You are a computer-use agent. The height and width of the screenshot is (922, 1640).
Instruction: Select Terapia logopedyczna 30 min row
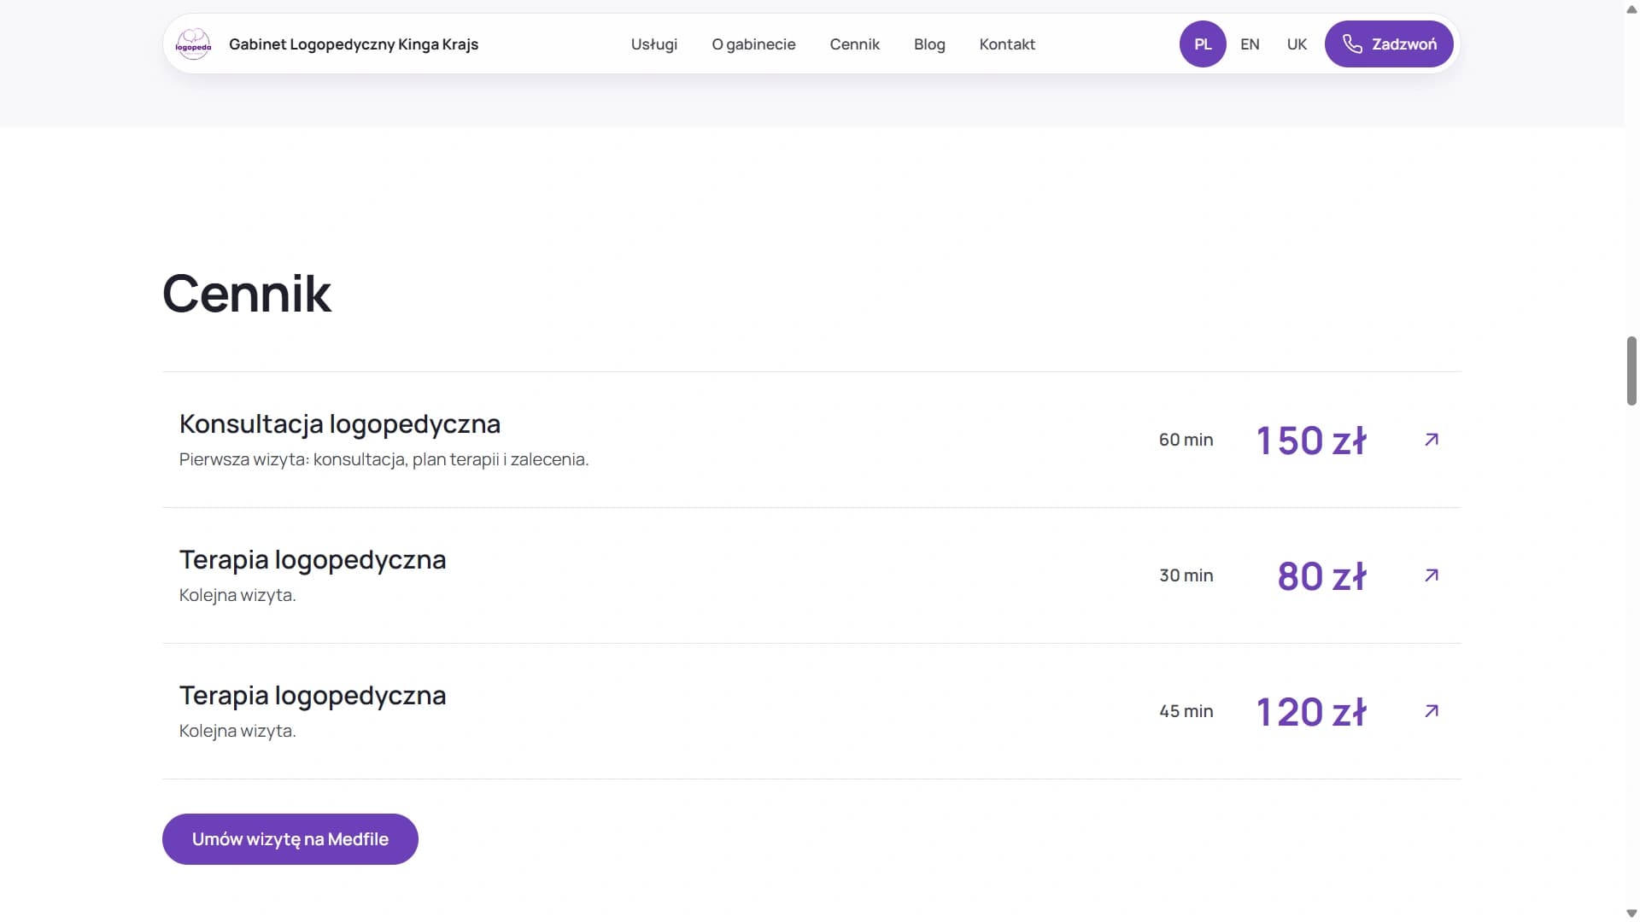coord(811,575)
